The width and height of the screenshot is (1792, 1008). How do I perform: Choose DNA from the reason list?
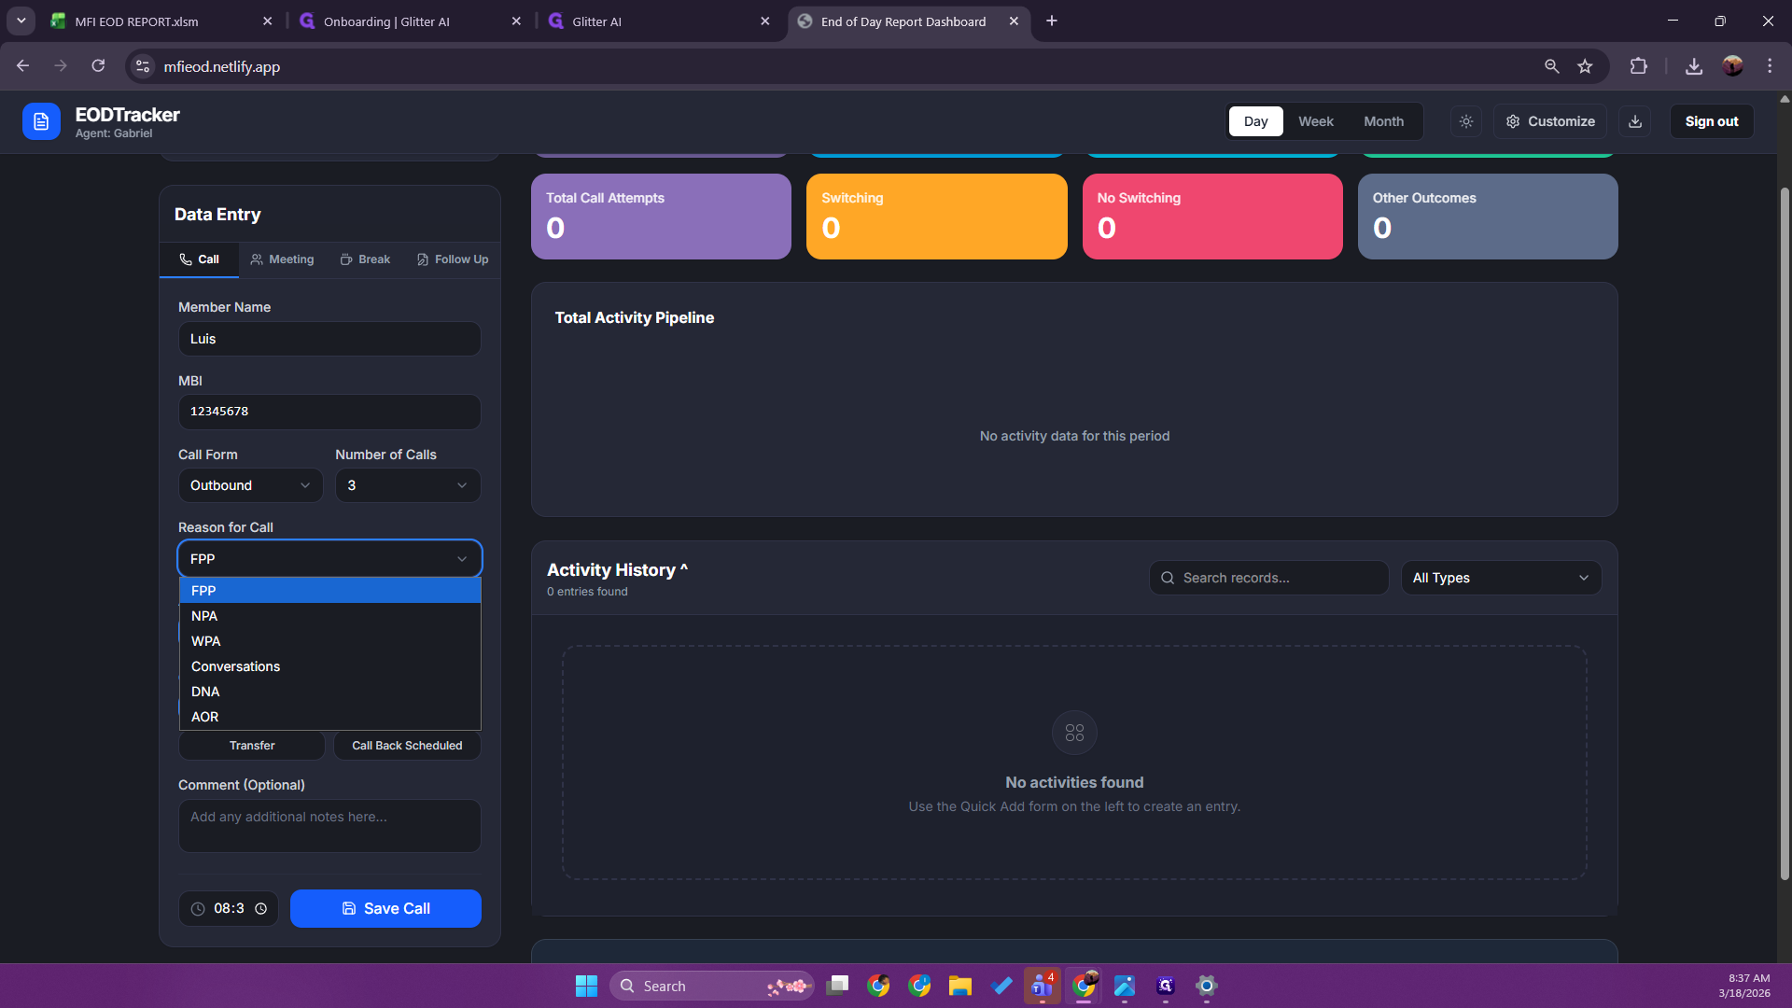[x=205, y=692]
